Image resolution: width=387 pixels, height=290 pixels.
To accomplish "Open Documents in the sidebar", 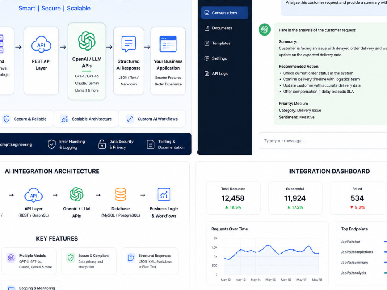I will click(x=222, y=28).
